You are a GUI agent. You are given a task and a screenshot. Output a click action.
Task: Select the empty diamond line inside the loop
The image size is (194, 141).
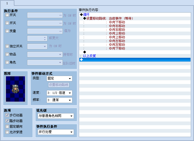(135, 52)
